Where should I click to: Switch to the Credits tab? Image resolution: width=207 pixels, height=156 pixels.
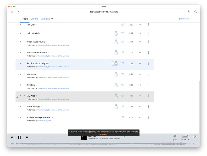pyautogui.click(x=34, y=19)
